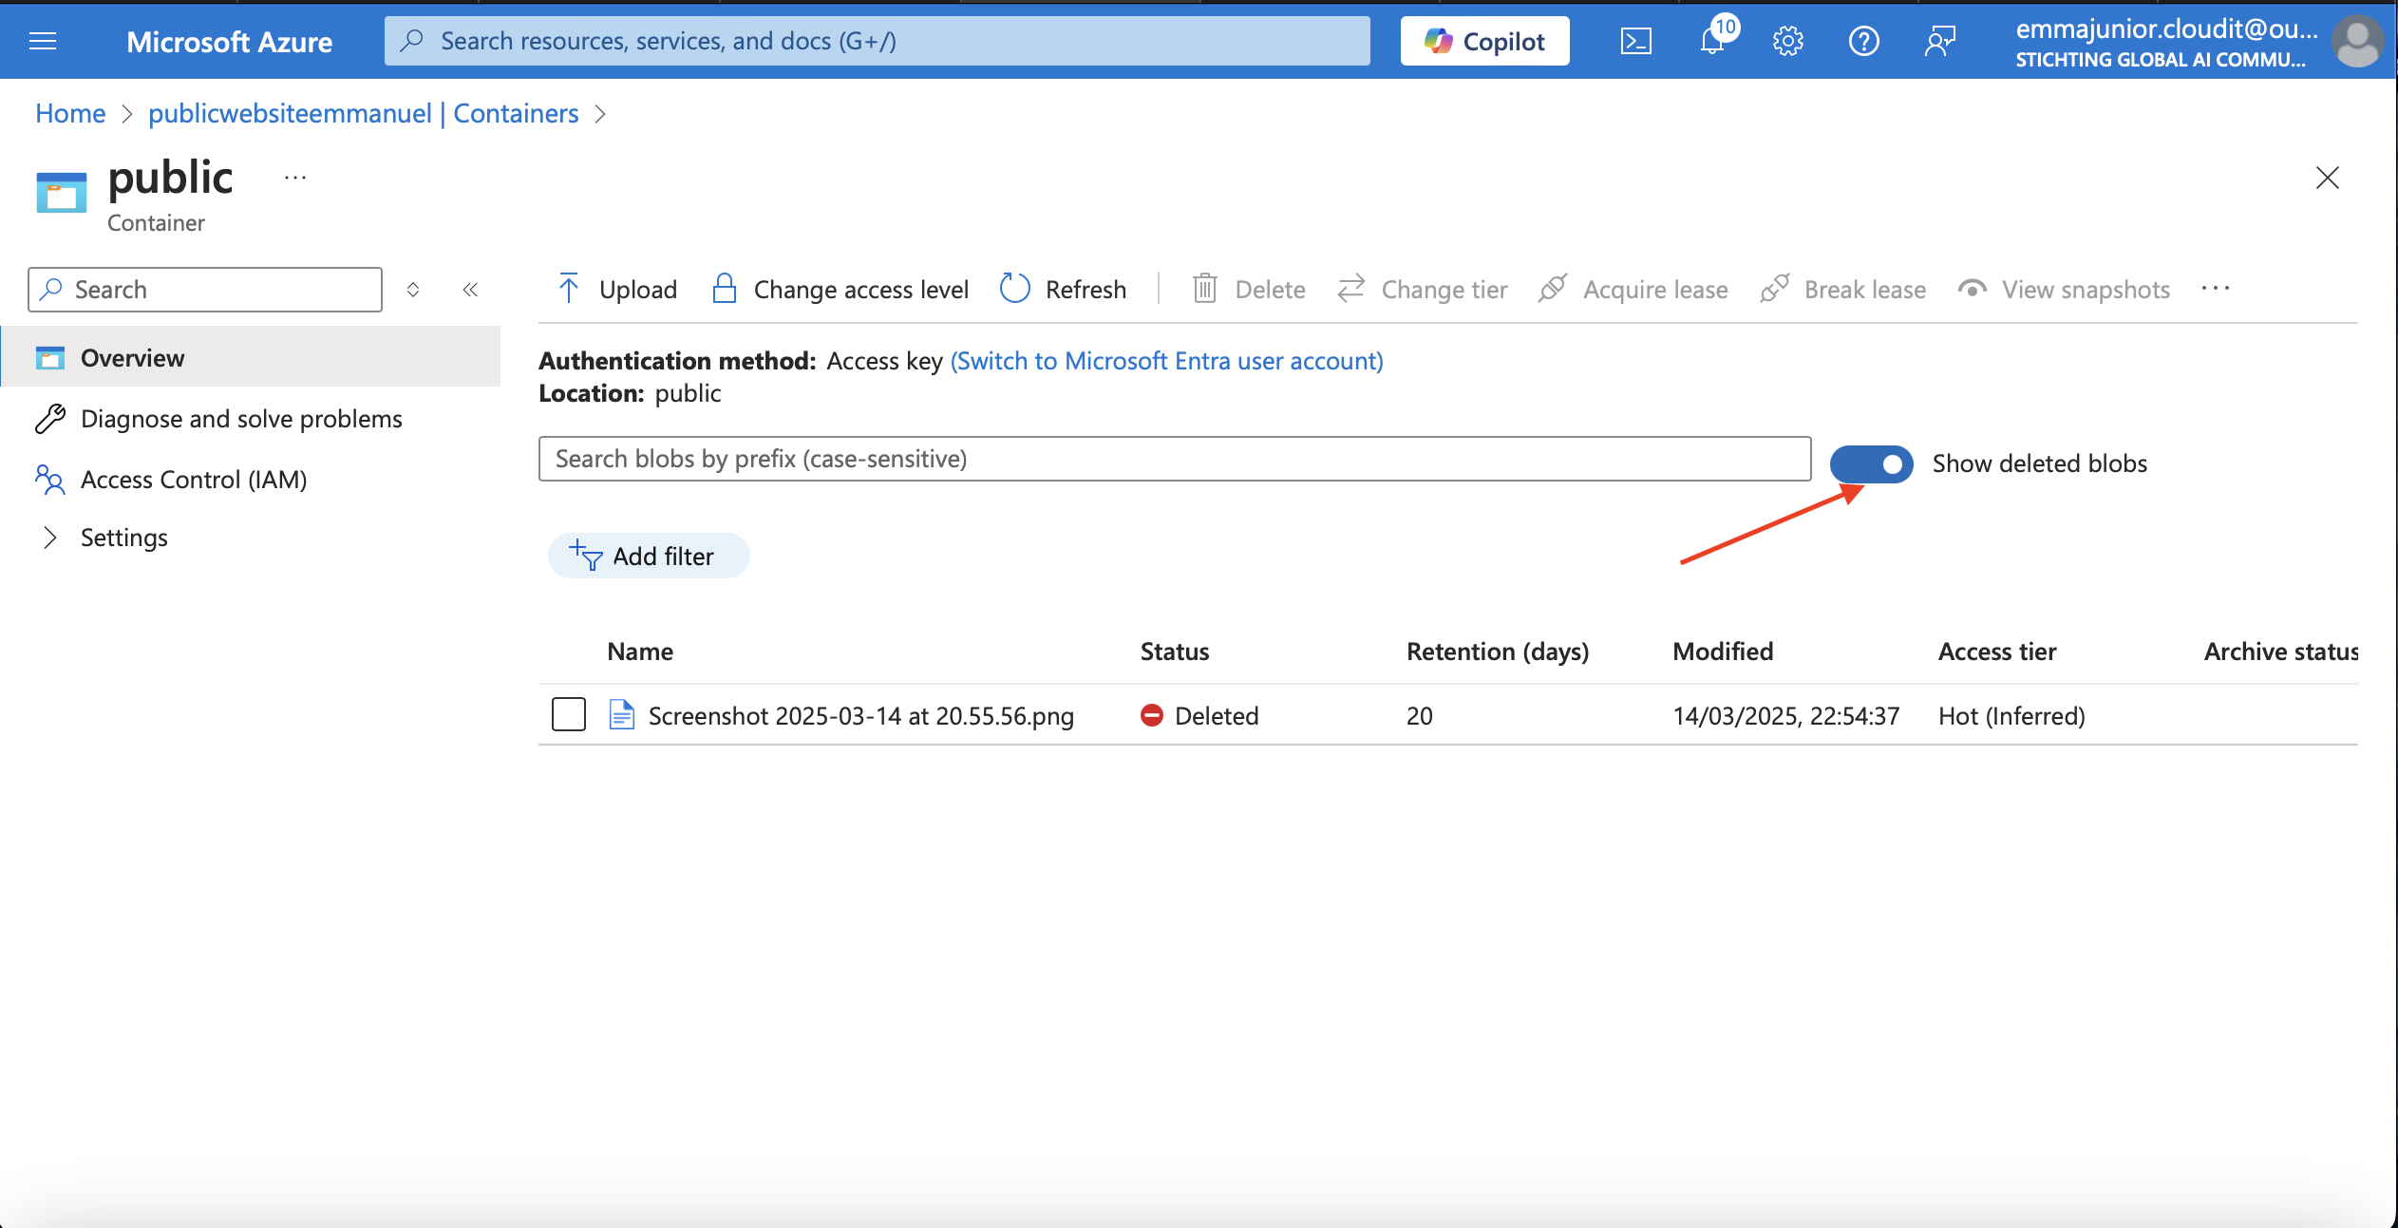The width and height of the screenshot is (2398, 1228).
Task: Check the Screenshot 2025-03-14 blob checkbox
Action: tap(569, 714)
